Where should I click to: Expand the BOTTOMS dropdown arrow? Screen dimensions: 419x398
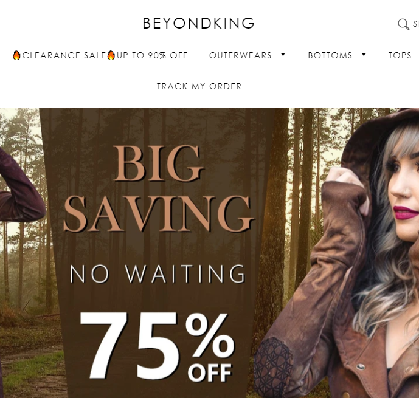pyautogui.click(x=364, y=55)
